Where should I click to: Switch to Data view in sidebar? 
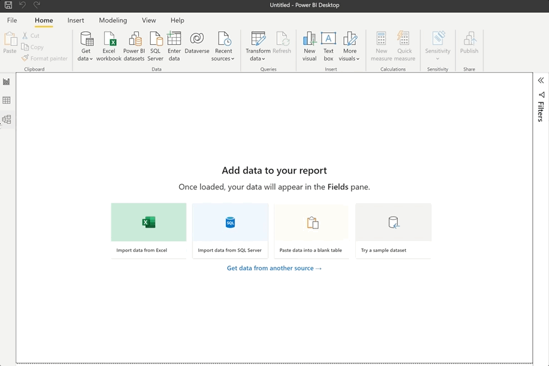(x=7, y=100)
